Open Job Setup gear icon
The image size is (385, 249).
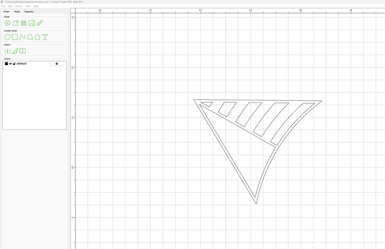tap(7, 23)
